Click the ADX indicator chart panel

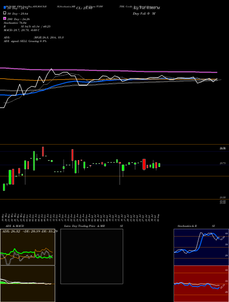tap(27, 247)
